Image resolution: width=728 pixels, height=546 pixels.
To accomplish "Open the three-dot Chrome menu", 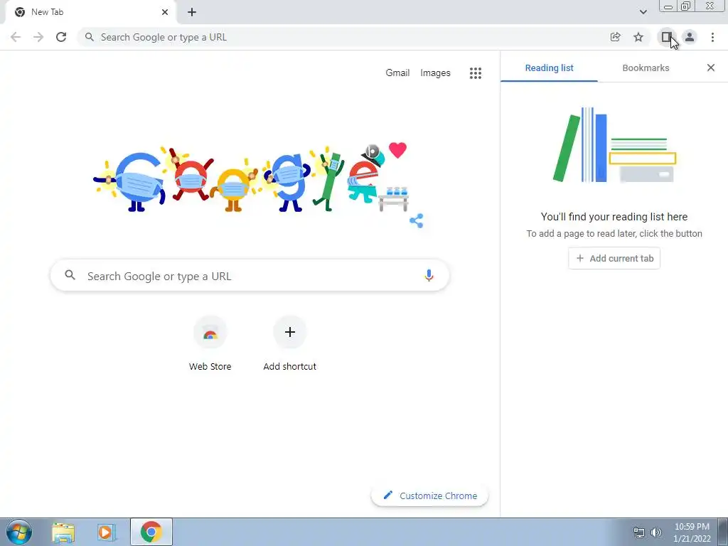I will pyautogui.click(x=712, y=37).
